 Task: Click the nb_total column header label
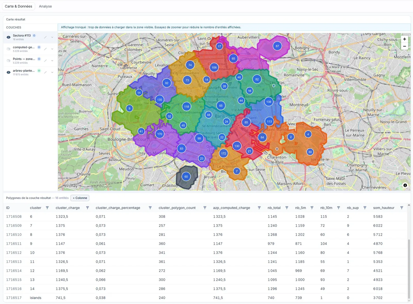click(x=274, y=208)
